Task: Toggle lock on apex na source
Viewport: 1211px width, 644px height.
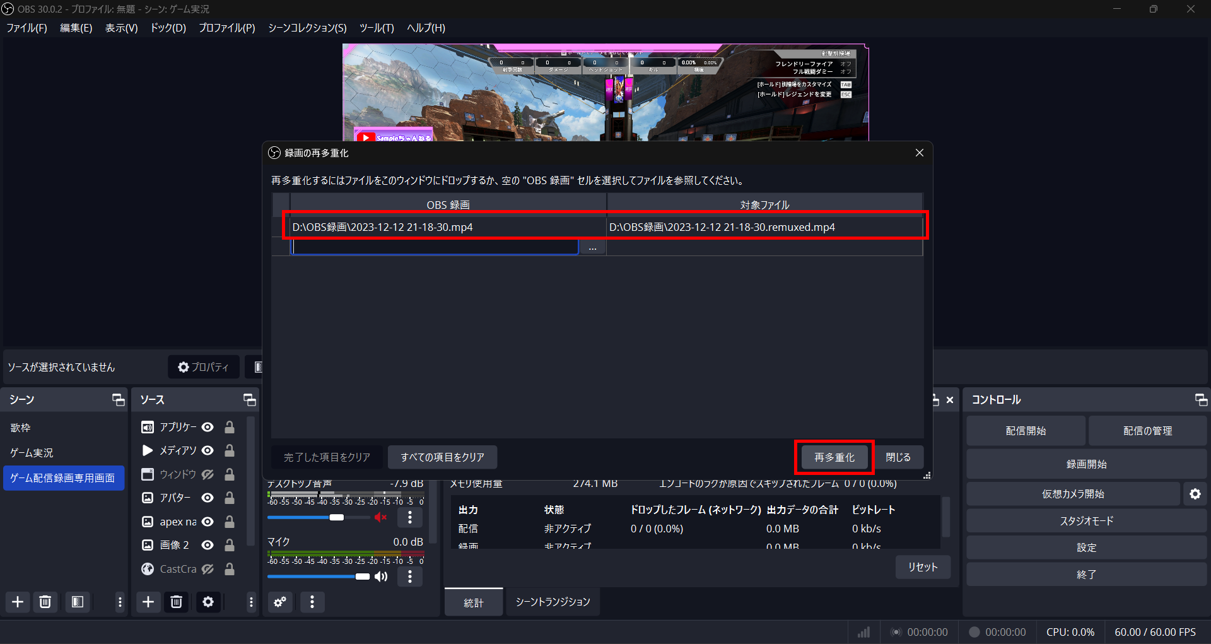Action: (230, 522)
